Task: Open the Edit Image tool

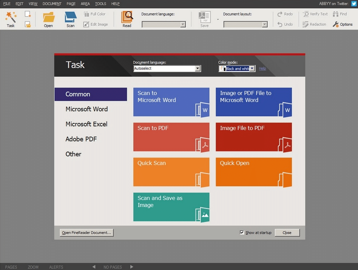Action: click(96, 25)
